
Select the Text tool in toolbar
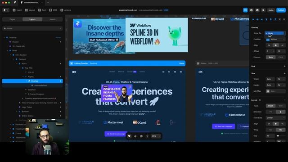pos(42,10)
